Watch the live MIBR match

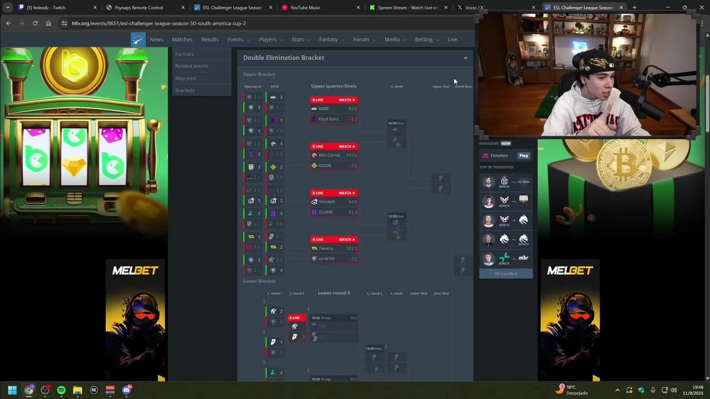click(347, 100)
